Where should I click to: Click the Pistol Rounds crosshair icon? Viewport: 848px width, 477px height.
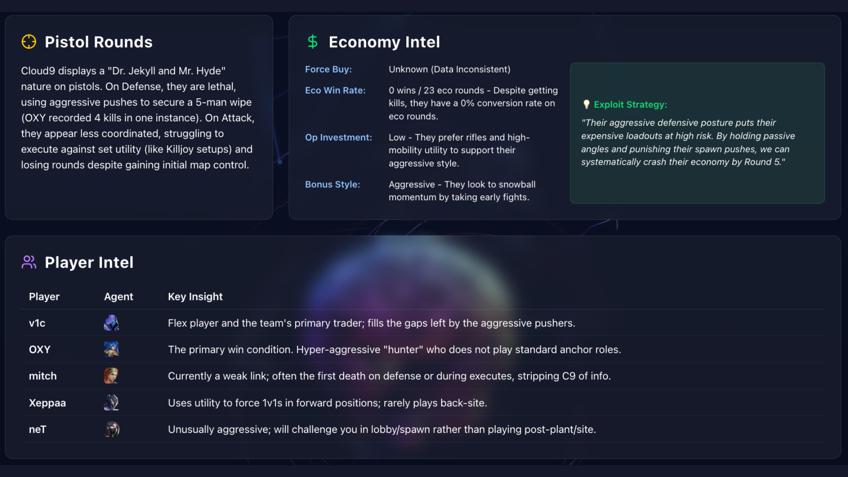(x=29, y=42)
